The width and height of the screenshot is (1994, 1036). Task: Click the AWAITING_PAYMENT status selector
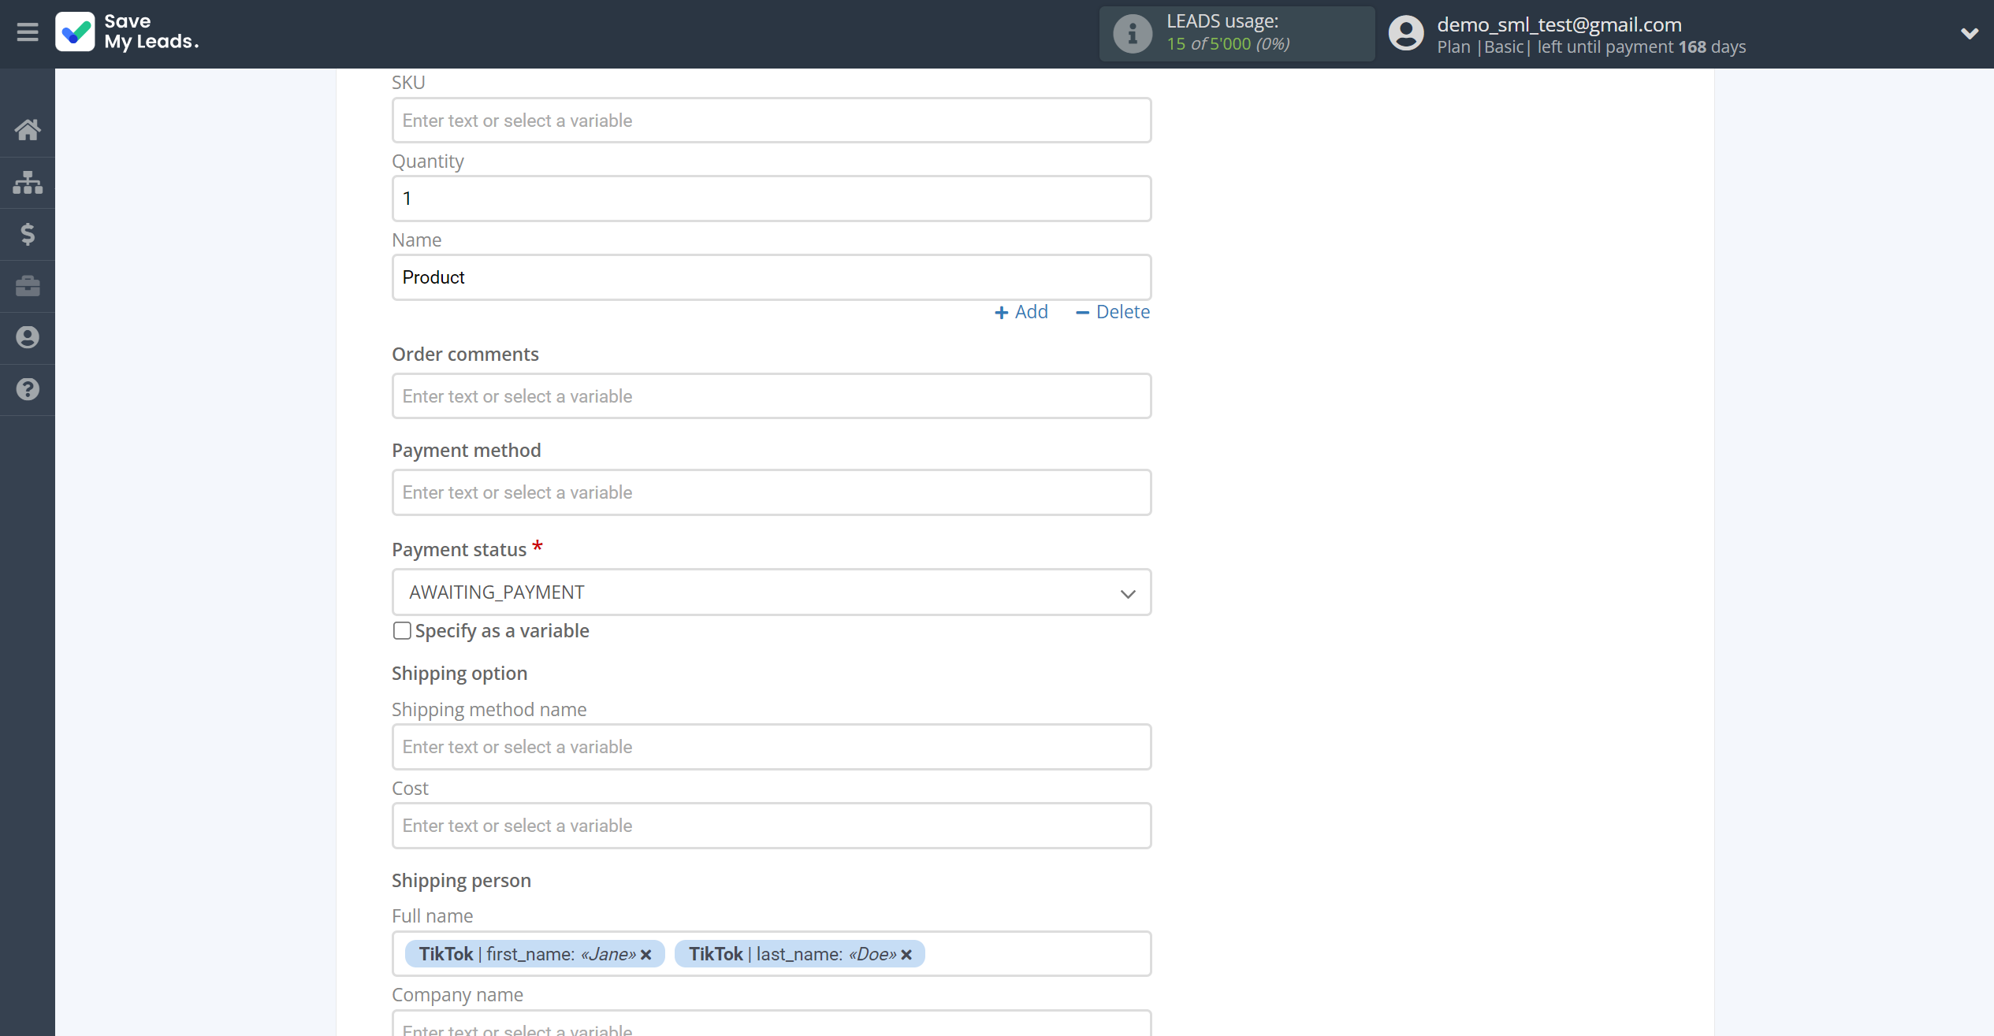coord(772,592)
